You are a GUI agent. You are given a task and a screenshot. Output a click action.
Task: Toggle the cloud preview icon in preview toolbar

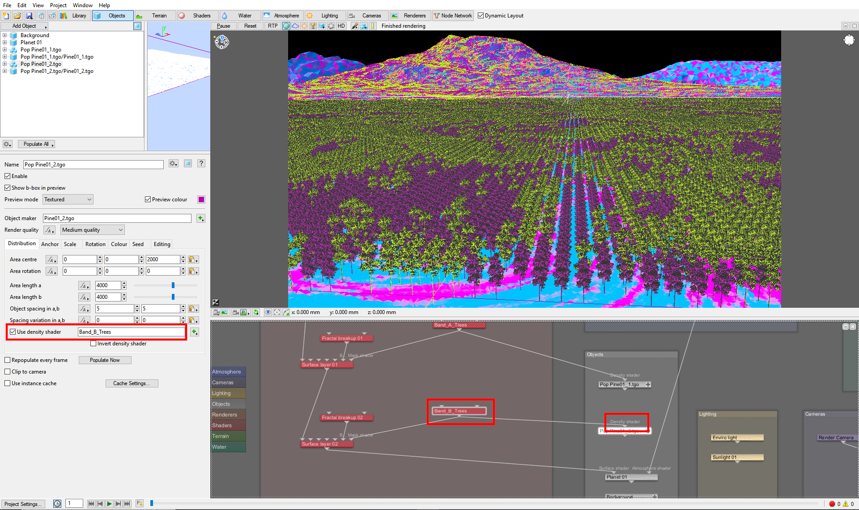click(x=295, y=26)
